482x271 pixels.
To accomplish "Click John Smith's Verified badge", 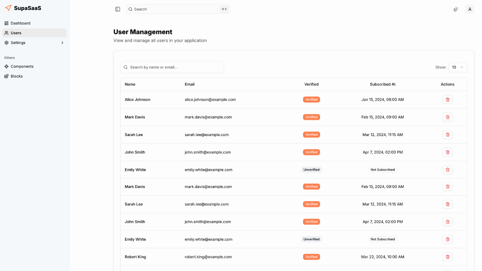I will pyautogui.click(x=311, y=152).
